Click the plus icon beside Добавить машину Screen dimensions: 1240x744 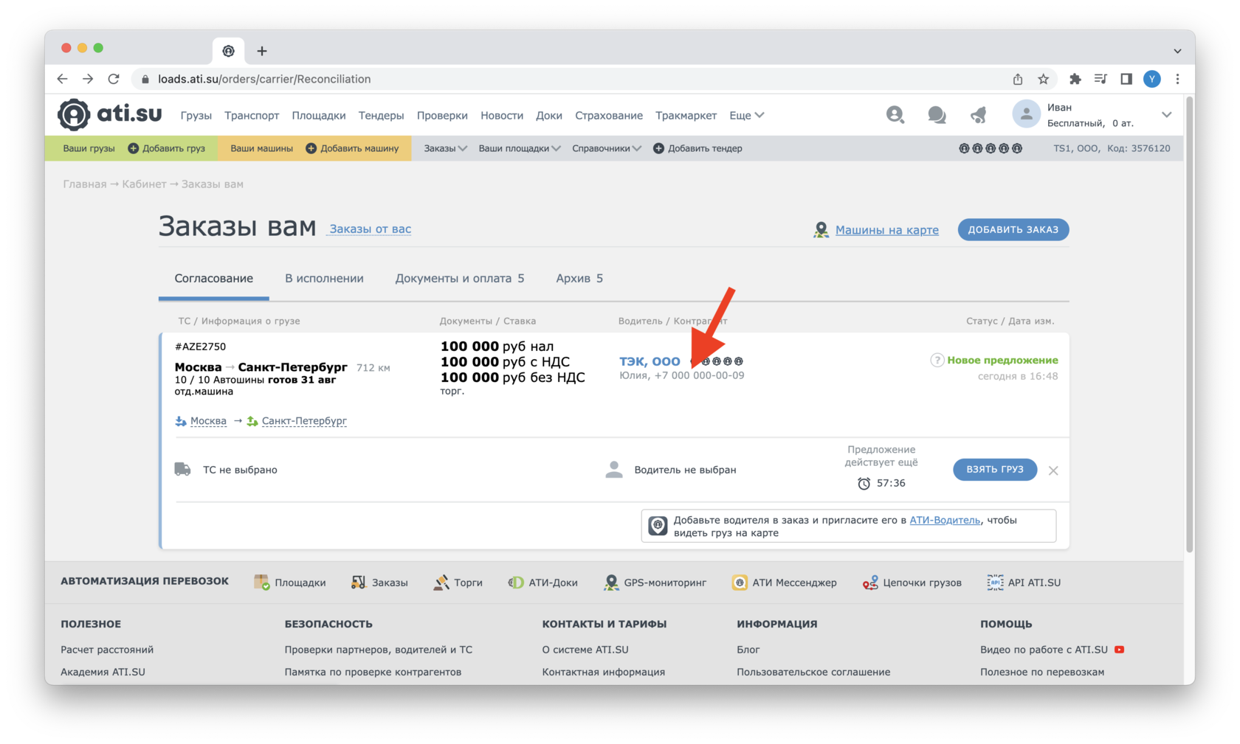311,148
